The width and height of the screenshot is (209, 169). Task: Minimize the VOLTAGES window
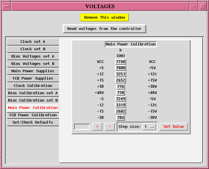194,6
